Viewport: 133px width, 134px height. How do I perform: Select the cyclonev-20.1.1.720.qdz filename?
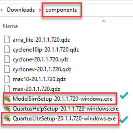(42, 69)
